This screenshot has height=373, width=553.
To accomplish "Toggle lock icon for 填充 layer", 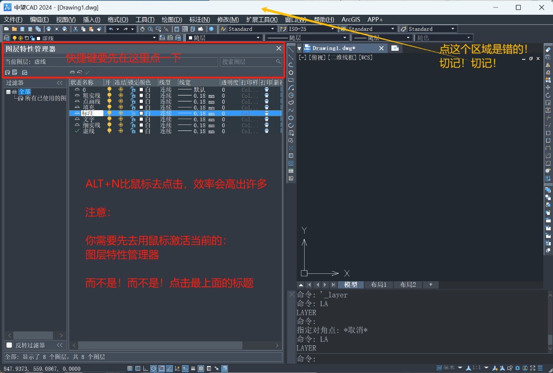I will pyautogui.click(x=133, y=107).
